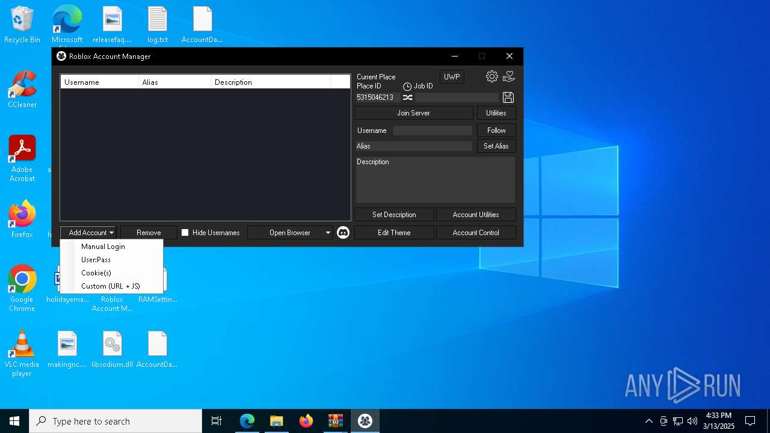Image resolution: width=770 pixels, height=433 pixels.
Task: Click the Set Description button
Action: tap(394, 215)
